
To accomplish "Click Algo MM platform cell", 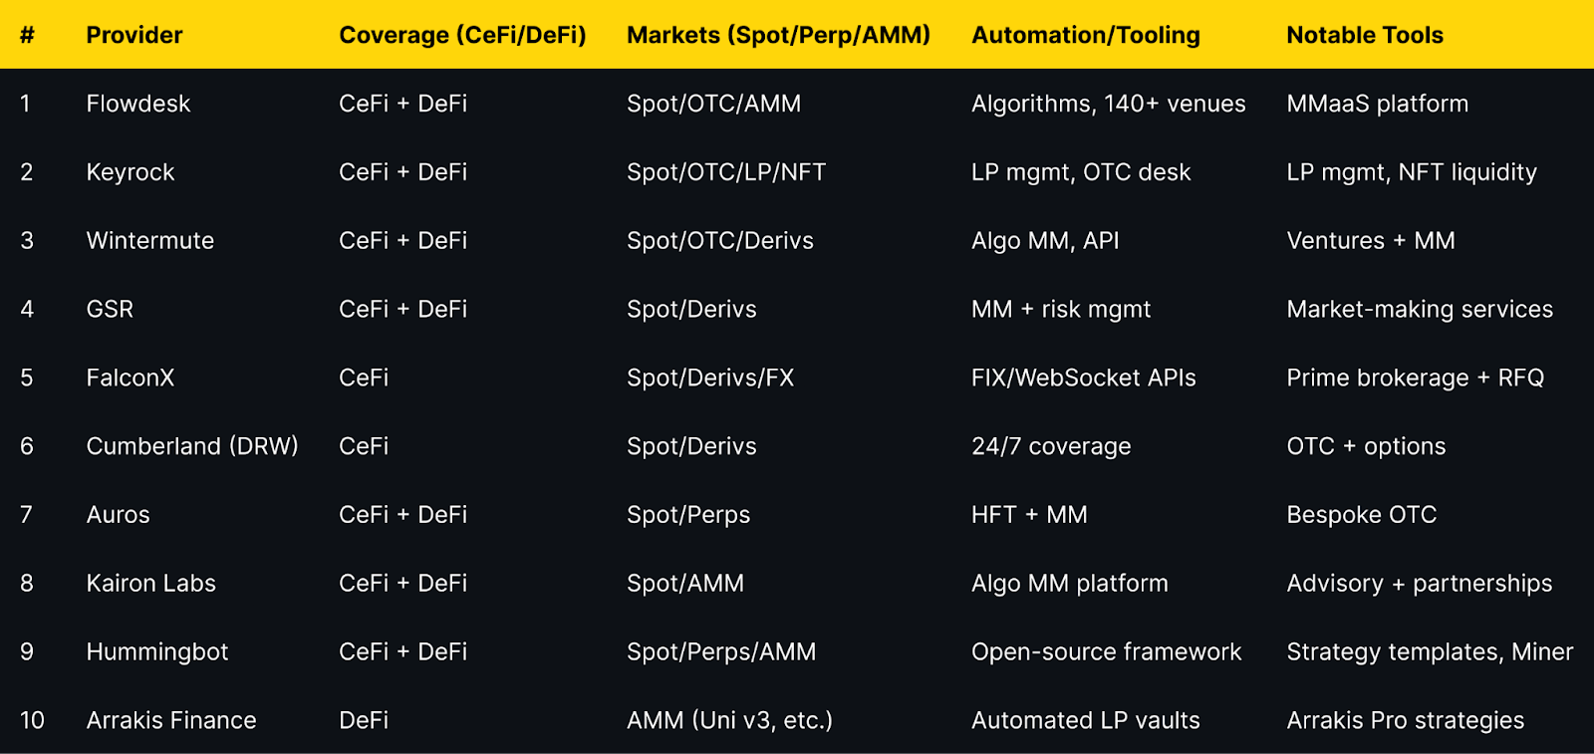I will click(x=1070, y=584).
